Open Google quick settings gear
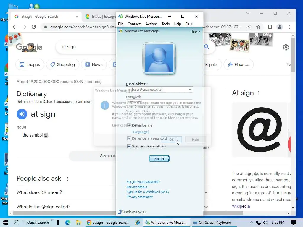Image resolution: width=303 pixels, height=227 pixels. 286,47
